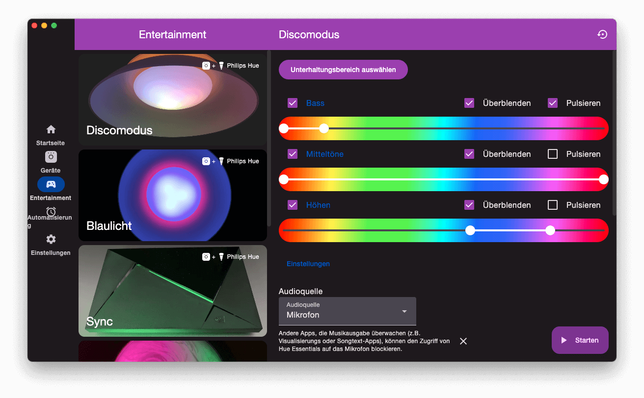
Task: Click the Höhen label link
Action: click(318, 205)
